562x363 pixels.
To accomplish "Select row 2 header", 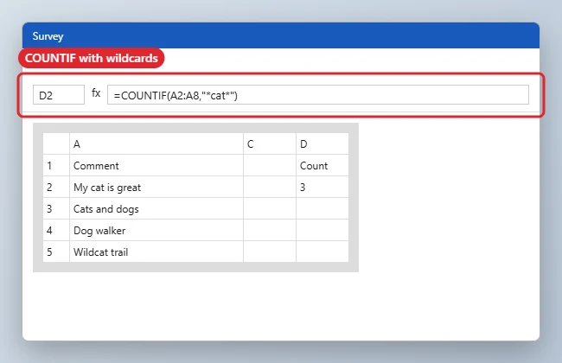I will point(56,187).
